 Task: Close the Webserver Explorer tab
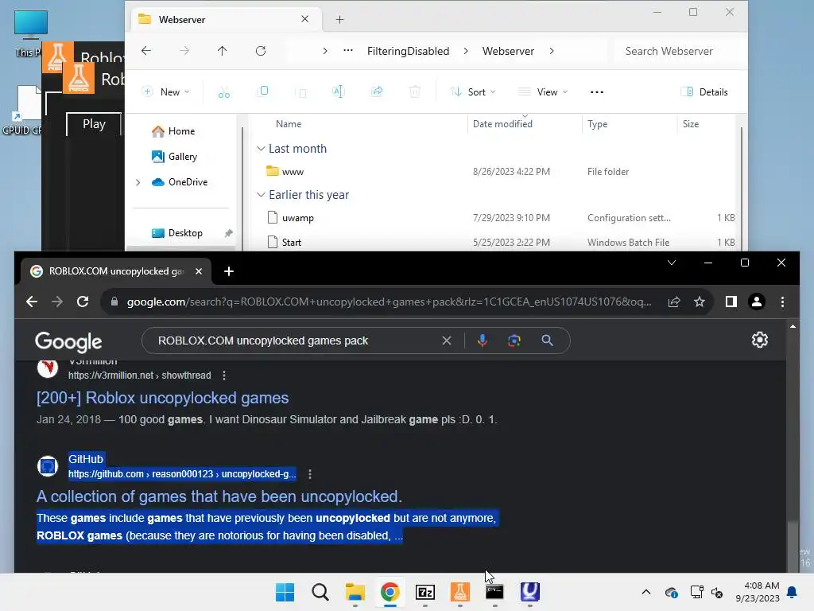[x=304, y=19]
